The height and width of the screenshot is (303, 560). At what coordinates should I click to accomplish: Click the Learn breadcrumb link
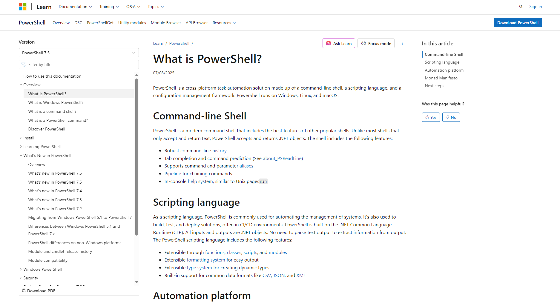pos(158,43)
